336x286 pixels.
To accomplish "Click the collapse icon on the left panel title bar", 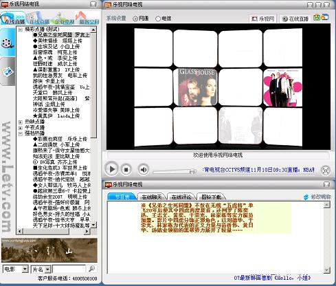I will tap(93, 4).
